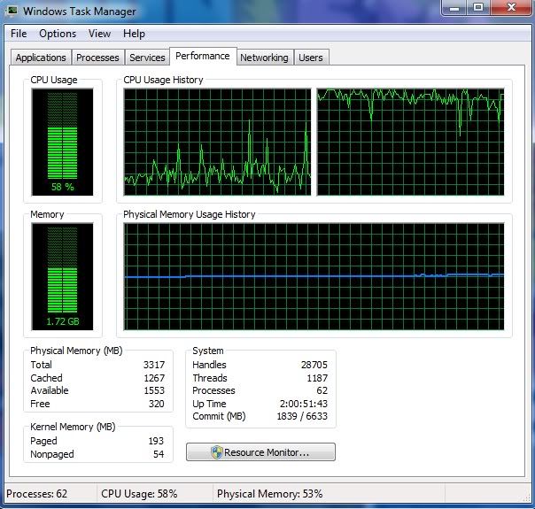
Task: Click the window resize grip in status bar
Action: (526, 497)
